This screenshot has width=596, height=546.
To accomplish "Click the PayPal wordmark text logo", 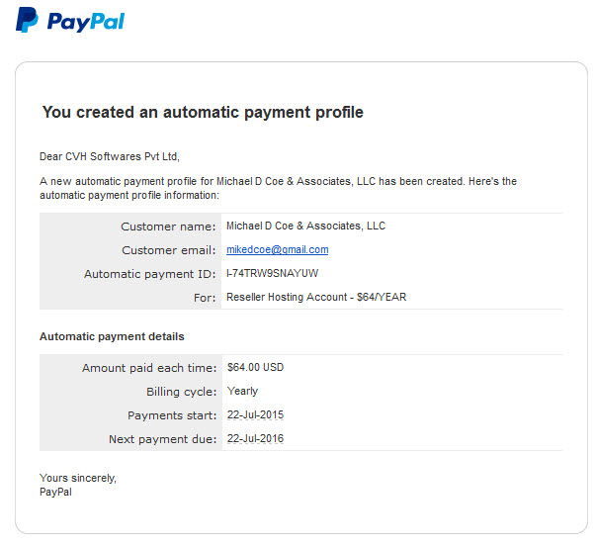I will [86, 22].
